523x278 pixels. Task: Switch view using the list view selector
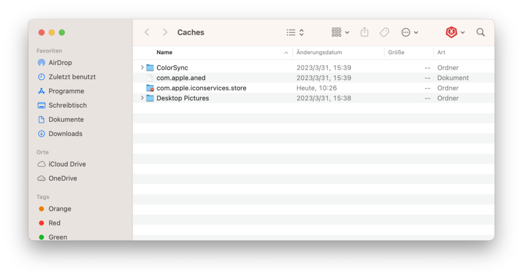(x=295, y=32)
